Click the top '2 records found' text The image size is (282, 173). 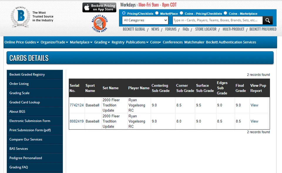tap(258, 75)
